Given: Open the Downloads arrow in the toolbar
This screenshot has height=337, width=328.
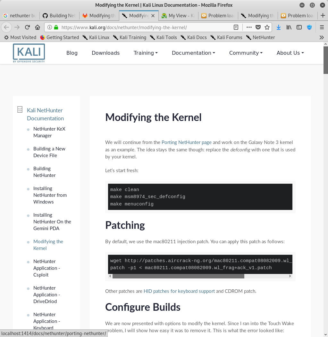Looking at the screenshot, I should click(279, 27).
